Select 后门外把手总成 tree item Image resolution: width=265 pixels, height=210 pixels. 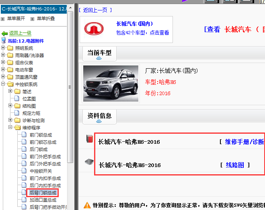[45, 164]
